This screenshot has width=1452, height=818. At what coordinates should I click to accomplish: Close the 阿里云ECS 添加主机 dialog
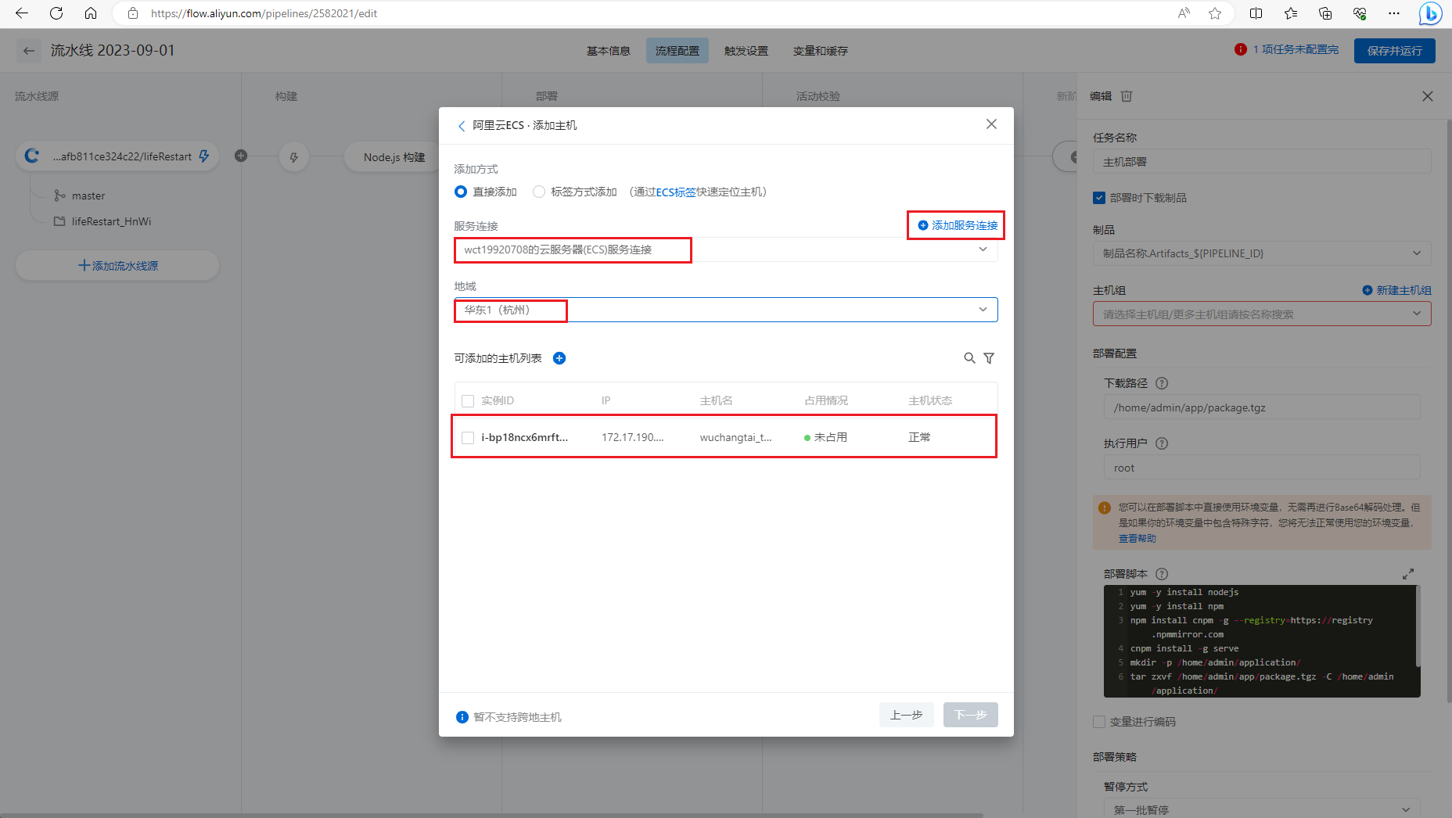tap(991, 124)
